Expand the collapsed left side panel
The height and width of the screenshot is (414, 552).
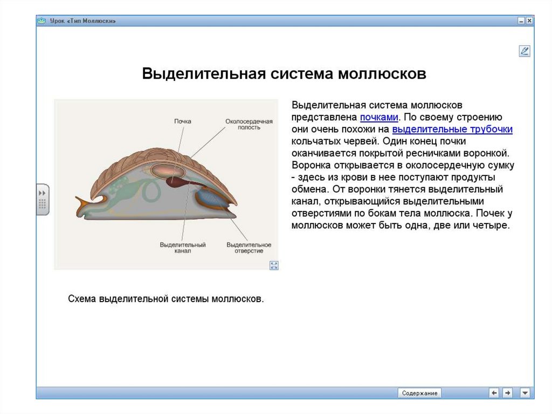(43, 199)
